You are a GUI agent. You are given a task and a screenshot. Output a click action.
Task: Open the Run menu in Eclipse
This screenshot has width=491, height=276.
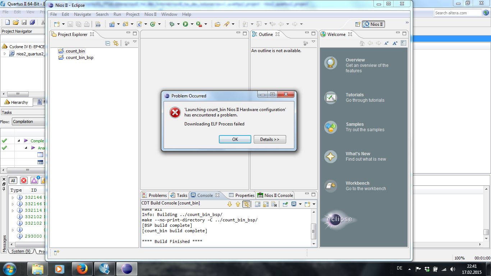[117, 14]
